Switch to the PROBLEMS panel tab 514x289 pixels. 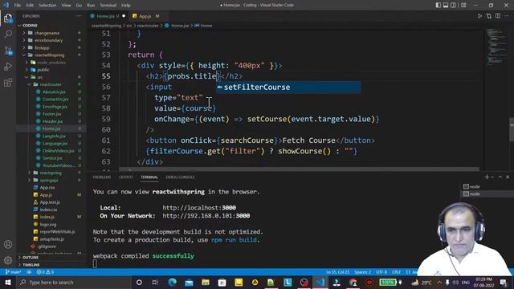pos(102,177)
